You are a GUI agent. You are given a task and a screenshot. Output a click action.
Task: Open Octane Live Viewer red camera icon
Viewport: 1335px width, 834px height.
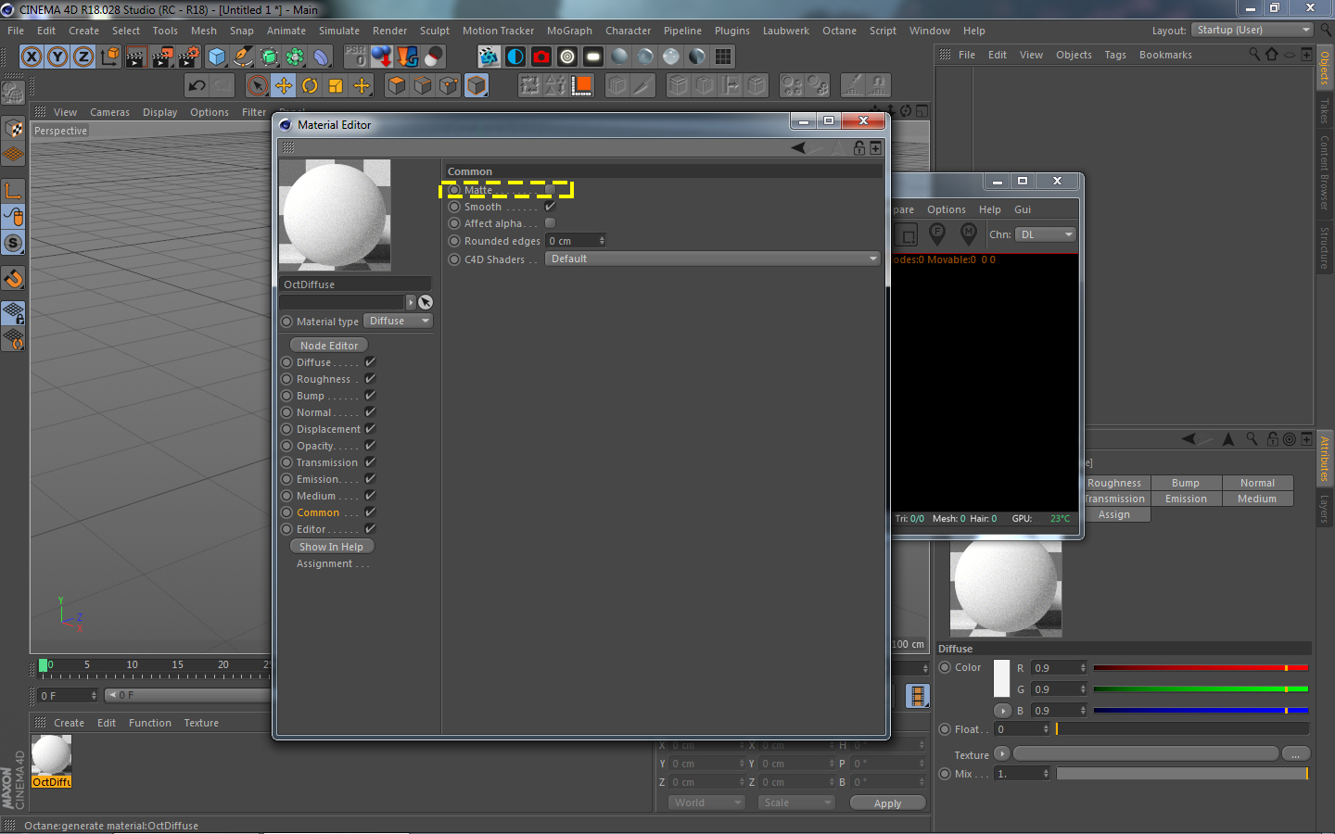(541, 57)
